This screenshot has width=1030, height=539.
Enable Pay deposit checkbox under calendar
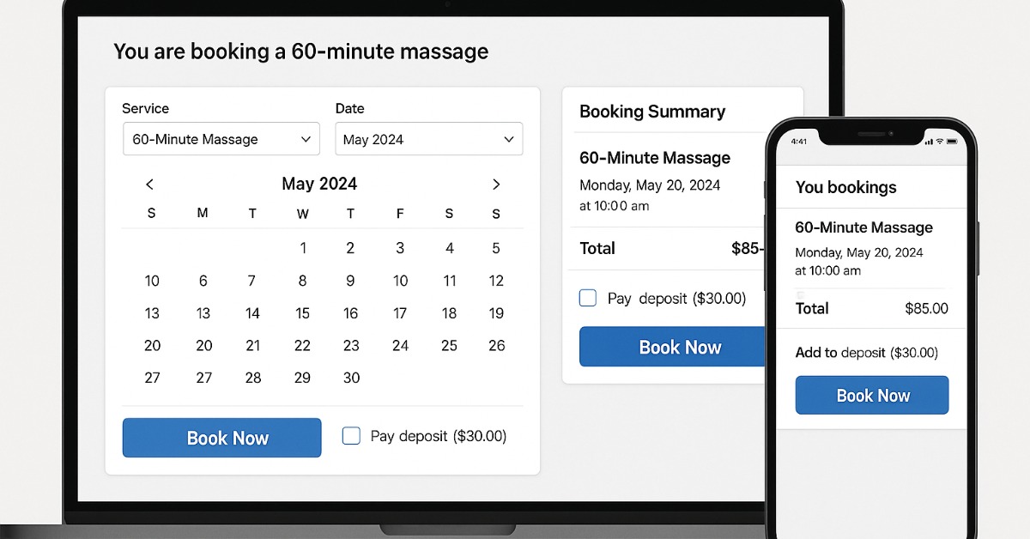pyautogui.click(x=351, y=436)
